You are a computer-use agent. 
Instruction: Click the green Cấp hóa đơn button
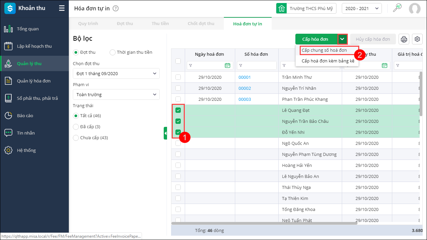[x=316, y=39]
